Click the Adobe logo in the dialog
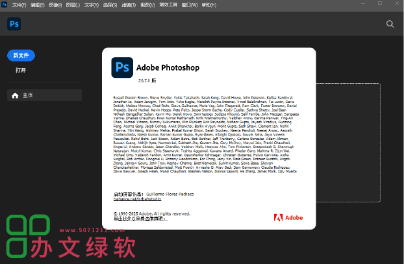 click(x=288, y=218)
